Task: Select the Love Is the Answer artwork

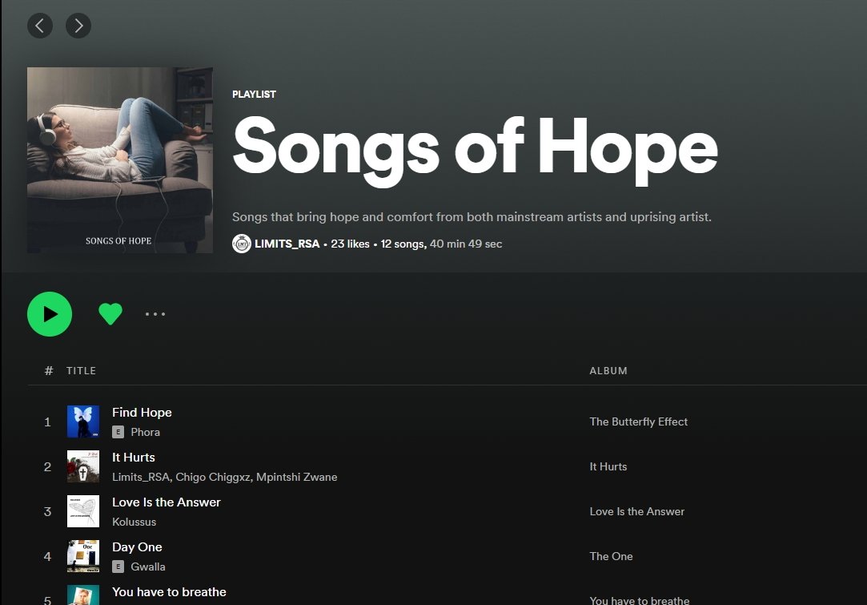Action: click(83, 511)
